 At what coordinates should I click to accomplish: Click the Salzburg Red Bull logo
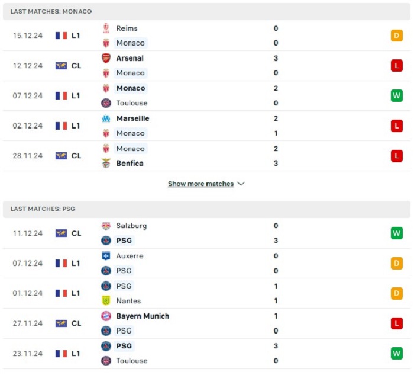[x=106, y=226]
